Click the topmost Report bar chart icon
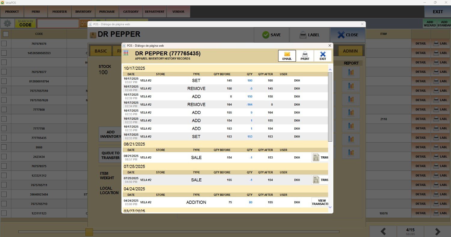Screen dimensions: 451x237 351,72
